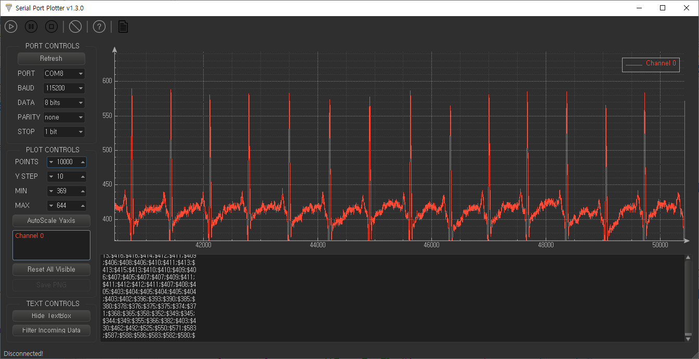The height and width of the screenshot is (359, 699).
Task: Click the Serial Port Plotter app icon in title bar
Action: [8, 8]
